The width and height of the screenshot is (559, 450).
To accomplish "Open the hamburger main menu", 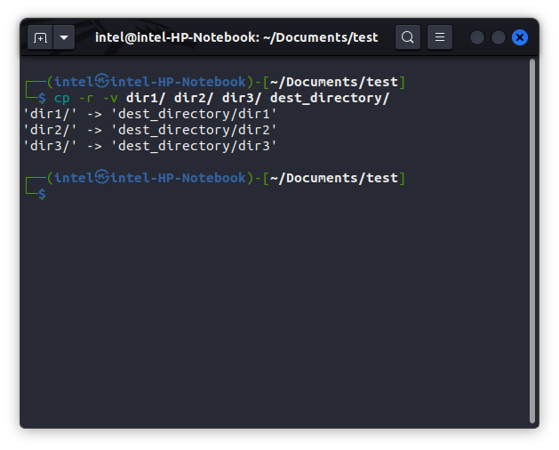I will tap(440, 37).
